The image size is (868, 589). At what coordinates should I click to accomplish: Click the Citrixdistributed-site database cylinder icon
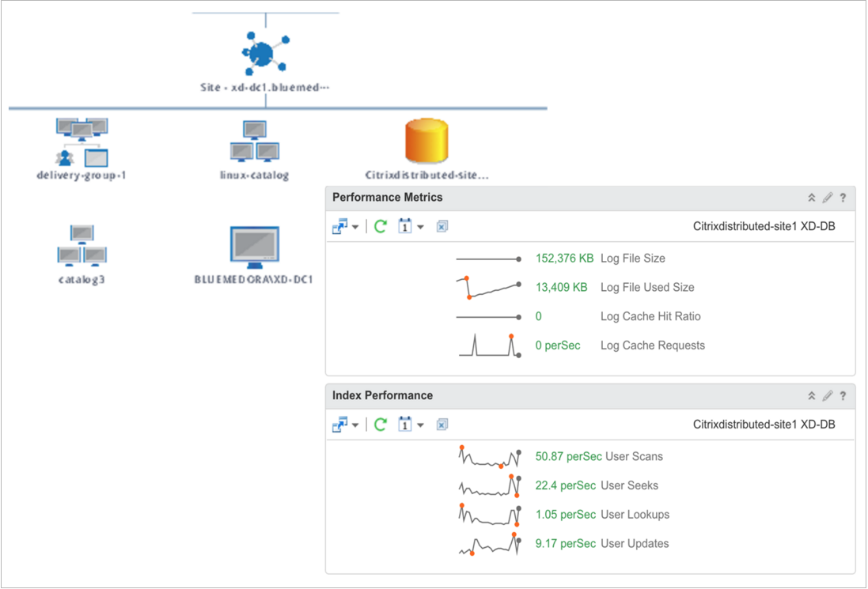[426, 141]
